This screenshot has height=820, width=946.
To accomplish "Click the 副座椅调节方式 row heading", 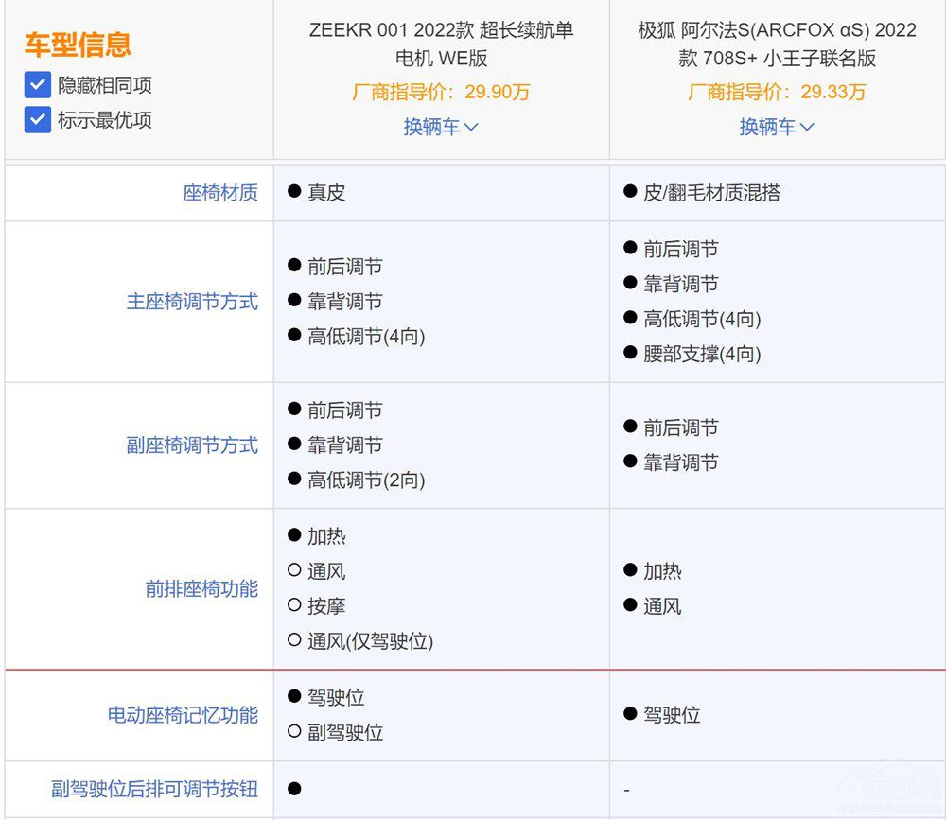I will click(x=190, y=445).
